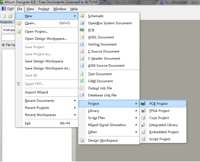The image size is (200, 162).
Task: Click the FPGA Project icon
Action: click(x=143, y=111)
